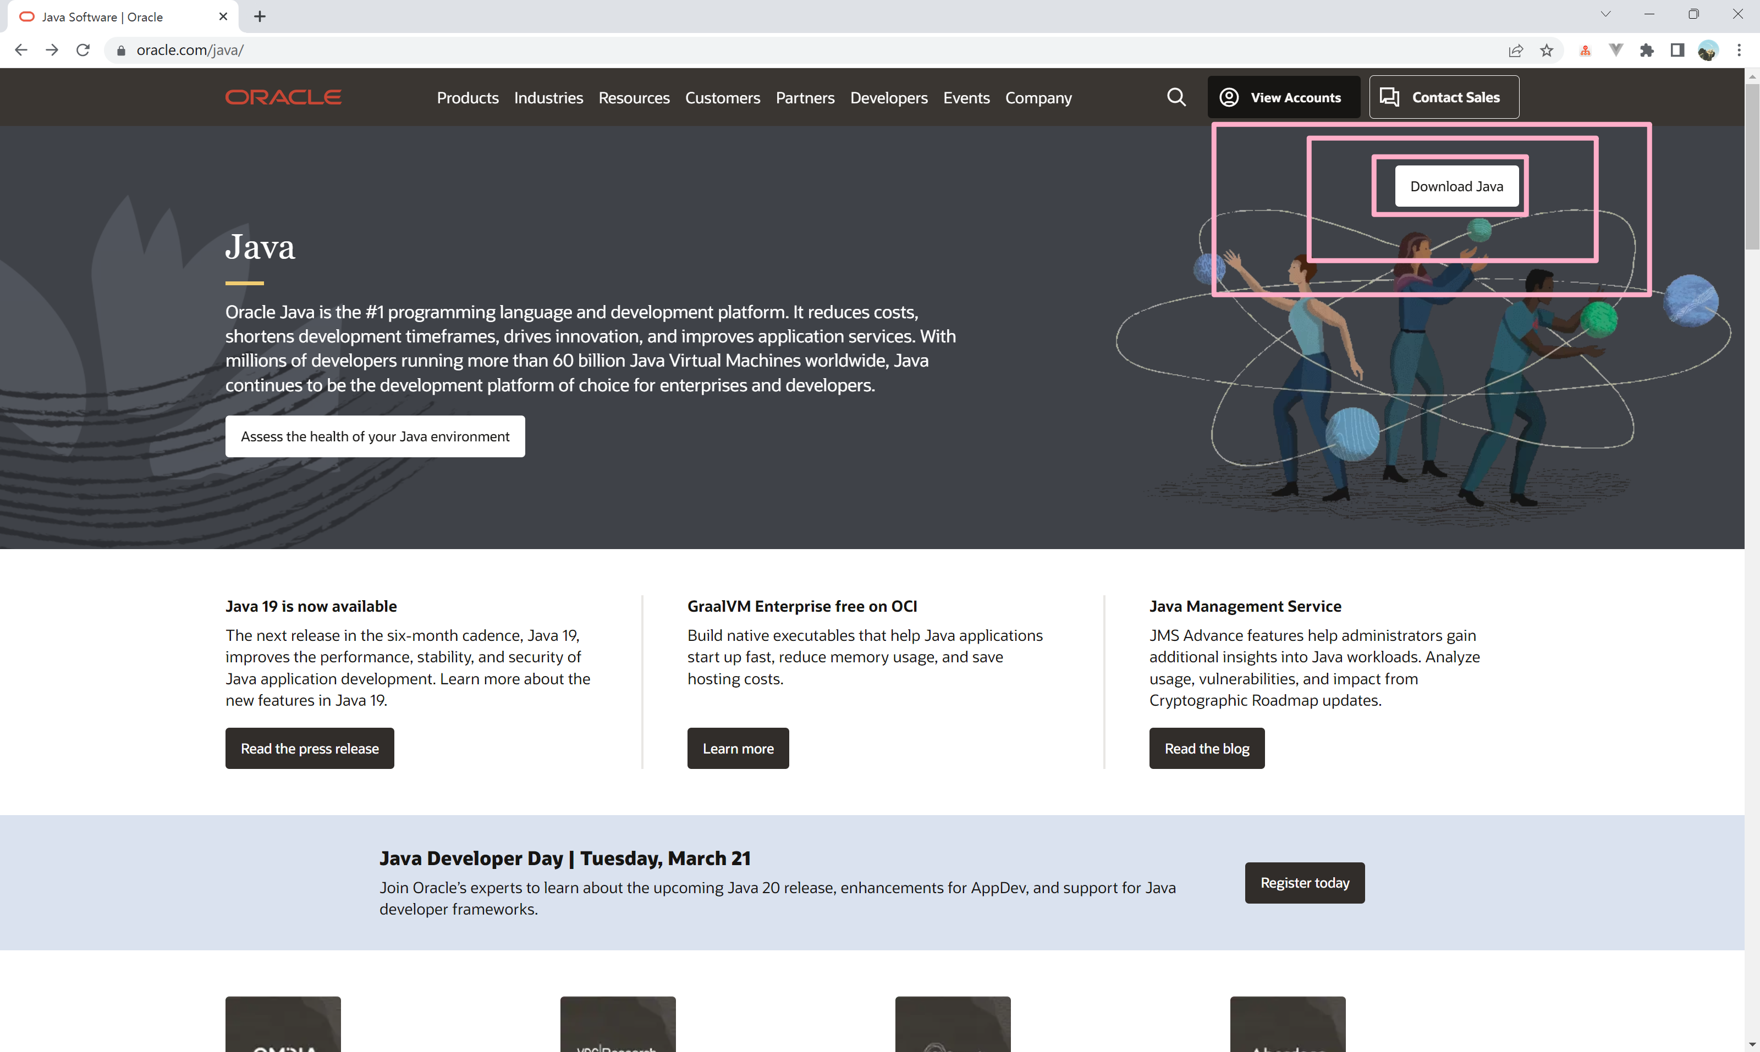Open the red extension icon in toolbar
Viewport: 1760px width, 1052px height.
[1585, 51]
